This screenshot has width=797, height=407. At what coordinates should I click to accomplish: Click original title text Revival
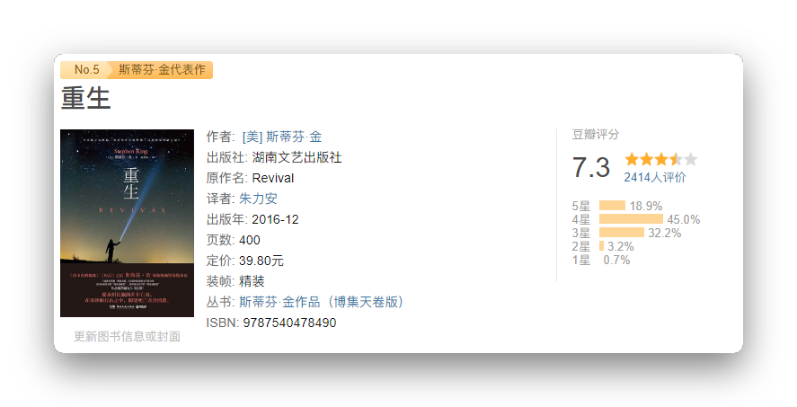point(273,178)
